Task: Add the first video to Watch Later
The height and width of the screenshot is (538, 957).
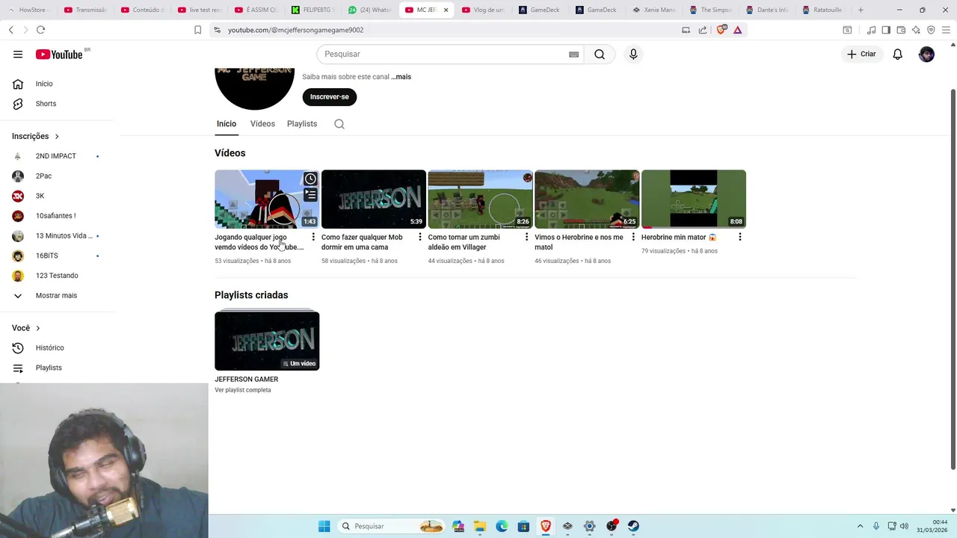Action: tap(310, 179)
